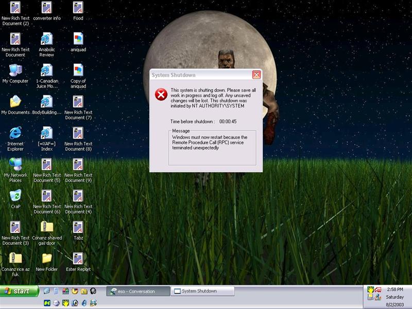Click the "This system is shutting down" text
This screenshot has height=309, width=412.
pyautogui.click(x=213, y=98)
